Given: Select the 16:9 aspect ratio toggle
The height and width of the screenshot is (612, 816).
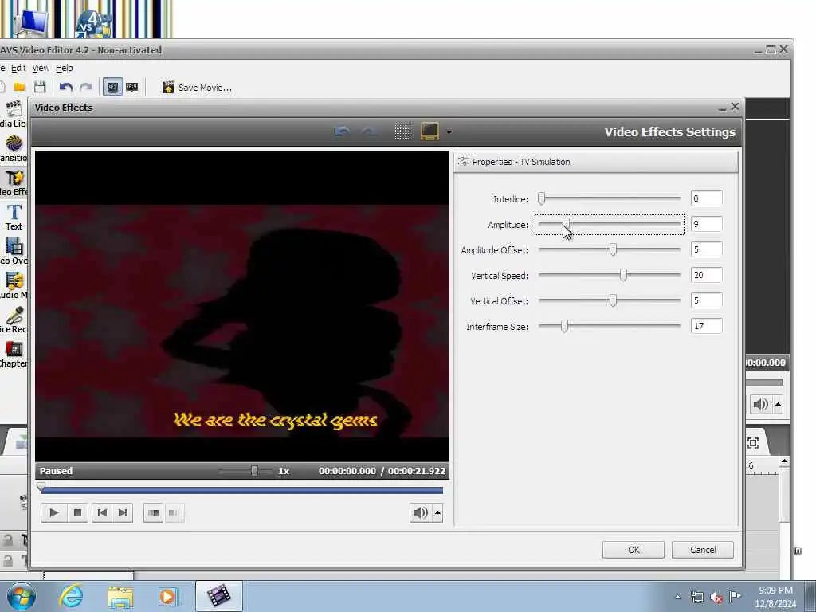Looking at the screenshot, I should pyautogui.click(x=132, y=87).
